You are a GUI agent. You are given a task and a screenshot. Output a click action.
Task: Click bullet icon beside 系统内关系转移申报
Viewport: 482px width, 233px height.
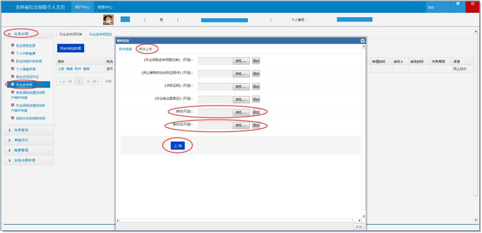12,118
